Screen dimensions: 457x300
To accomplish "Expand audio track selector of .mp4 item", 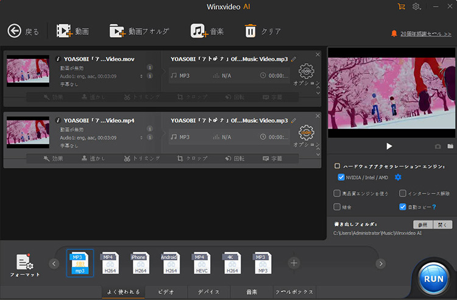I will (x=141, y=138).
